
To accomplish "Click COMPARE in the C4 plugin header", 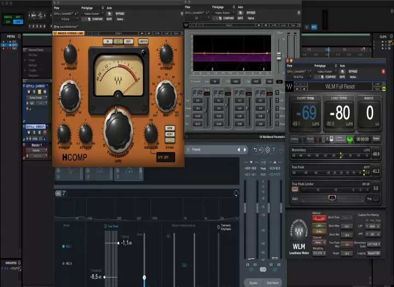I will point(228,18).
